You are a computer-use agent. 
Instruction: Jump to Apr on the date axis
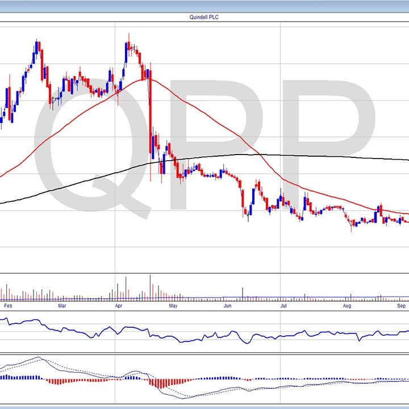point(119,305)
